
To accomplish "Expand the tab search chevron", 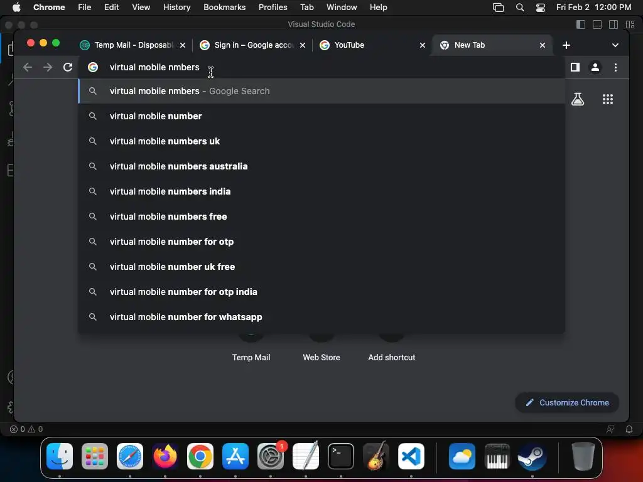I will click(615, 45).
